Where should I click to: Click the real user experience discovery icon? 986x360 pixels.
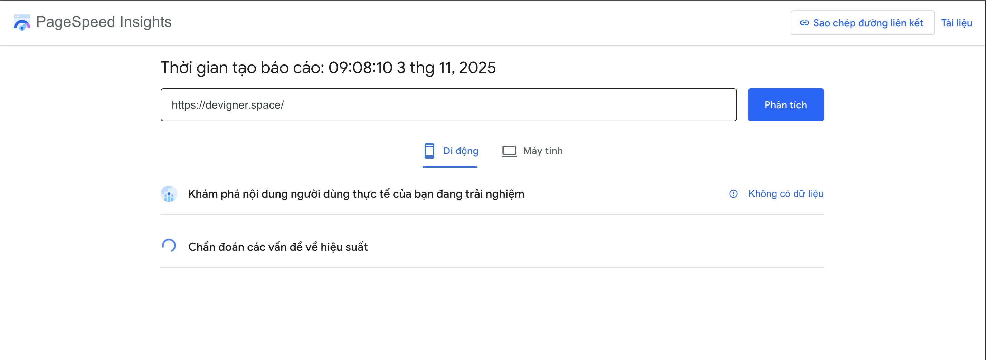(169, 194)
